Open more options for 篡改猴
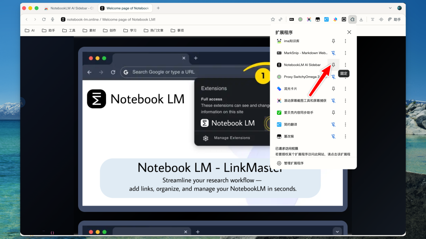Image resolution: width=426 pixels, height=239 pixels. [x=345, y=136]
